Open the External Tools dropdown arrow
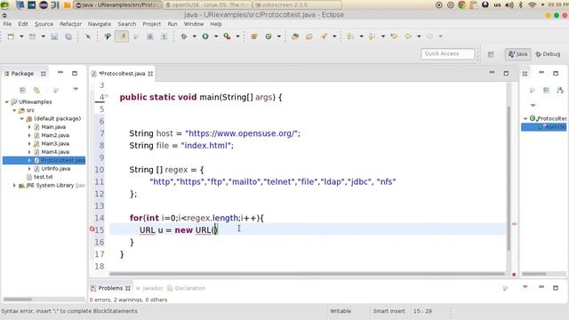Viewport: 569px width, 320px height. pos(237,36)
